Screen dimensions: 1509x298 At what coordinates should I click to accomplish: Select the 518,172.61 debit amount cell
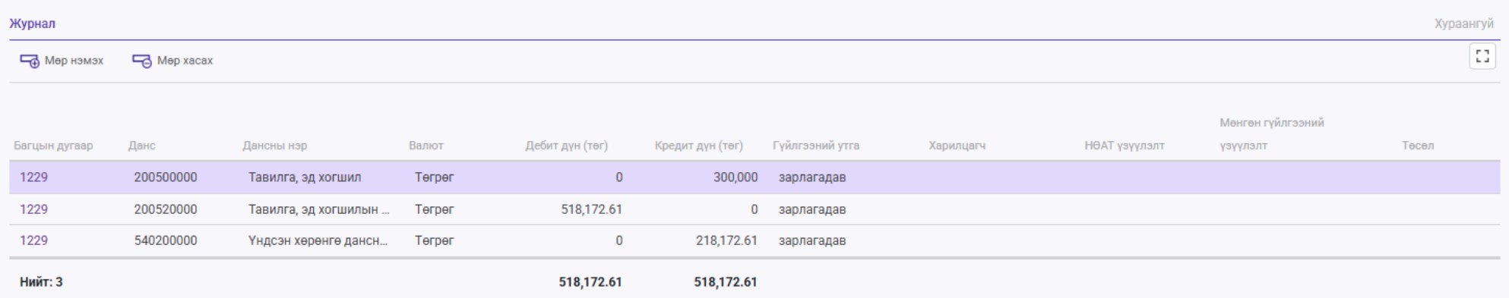tap(591, 209)
